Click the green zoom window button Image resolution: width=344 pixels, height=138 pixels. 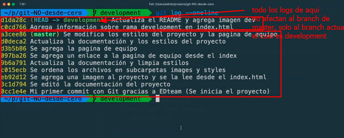[x=13, y=4]
